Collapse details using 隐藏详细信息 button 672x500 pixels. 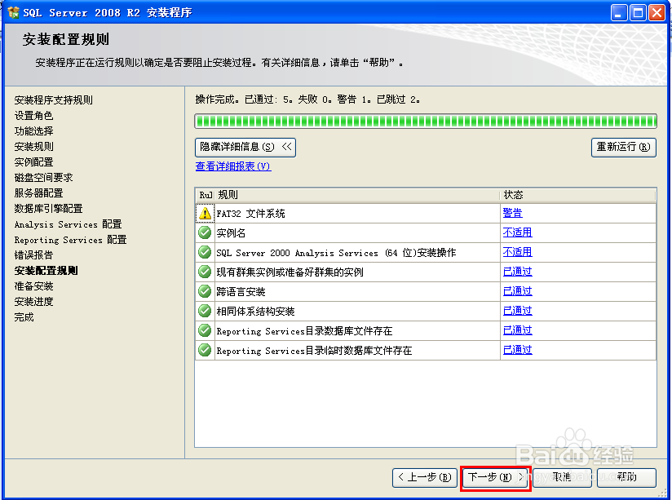click(x=243, y=147)
